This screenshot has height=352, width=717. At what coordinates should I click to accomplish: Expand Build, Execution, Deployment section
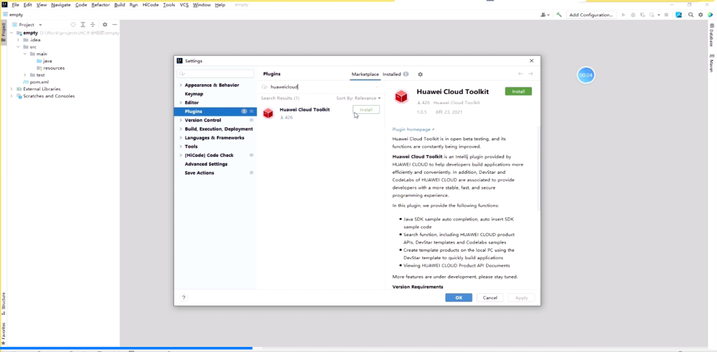pos(181,129)
